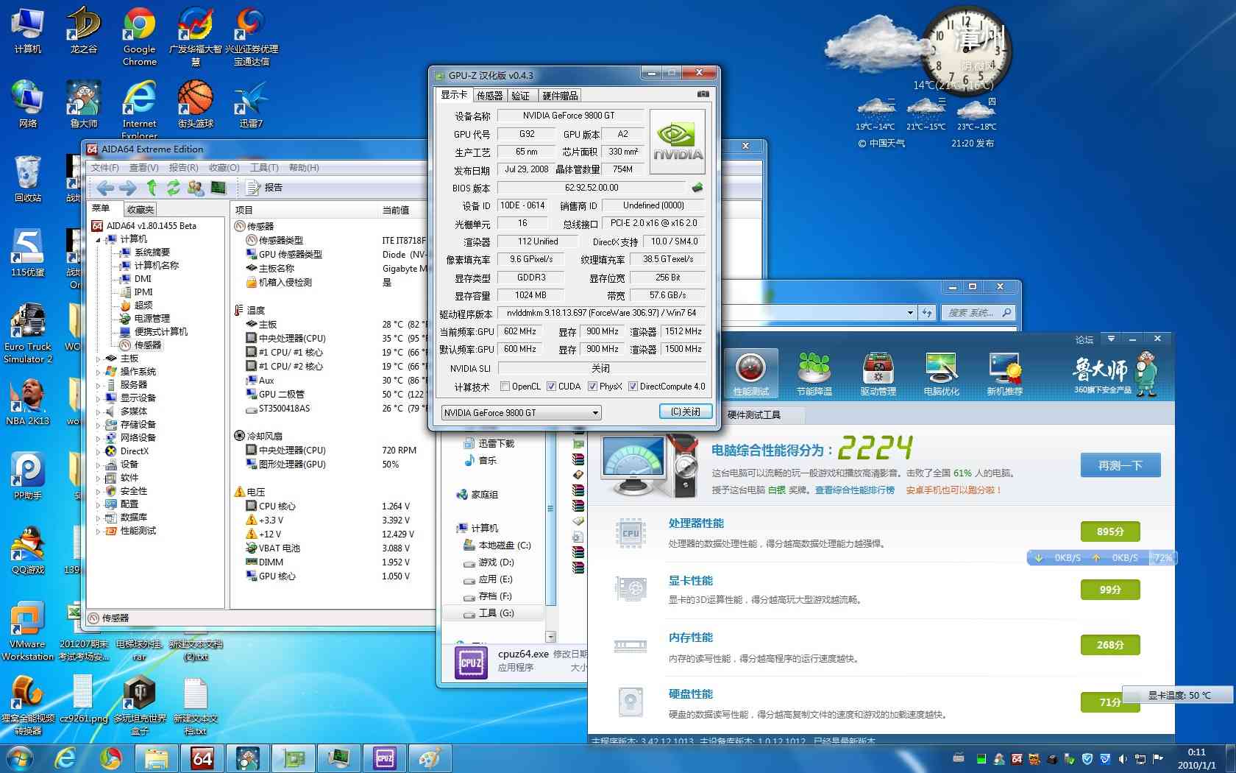Open QQ游戏 desktop icon
Viewport: 1236px width, 773px height.
point(28,551)
